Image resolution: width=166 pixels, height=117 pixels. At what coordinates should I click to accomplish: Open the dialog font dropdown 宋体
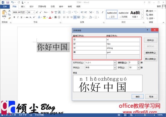pos(115,67)
